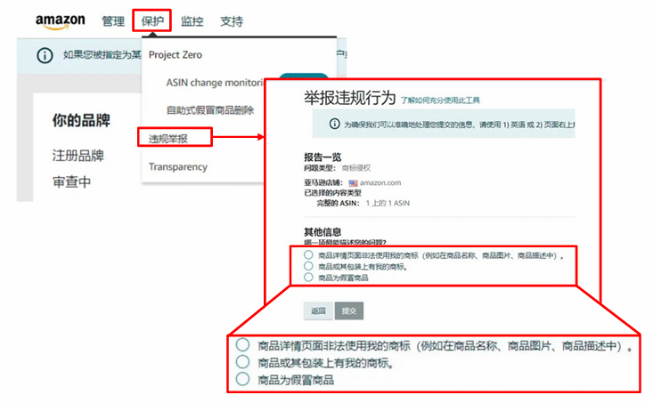Select enlarged radio 商品为假冒商品
This screenshot has width=653, height=403.
[243, 379]
